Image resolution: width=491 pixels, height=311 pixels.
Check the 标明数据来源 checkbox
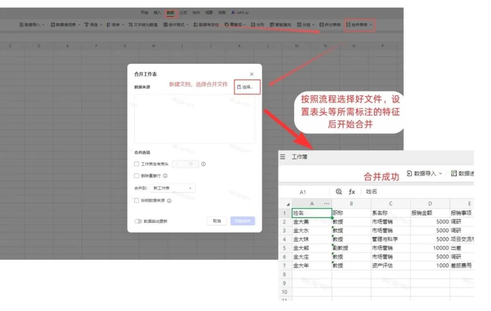136,201
